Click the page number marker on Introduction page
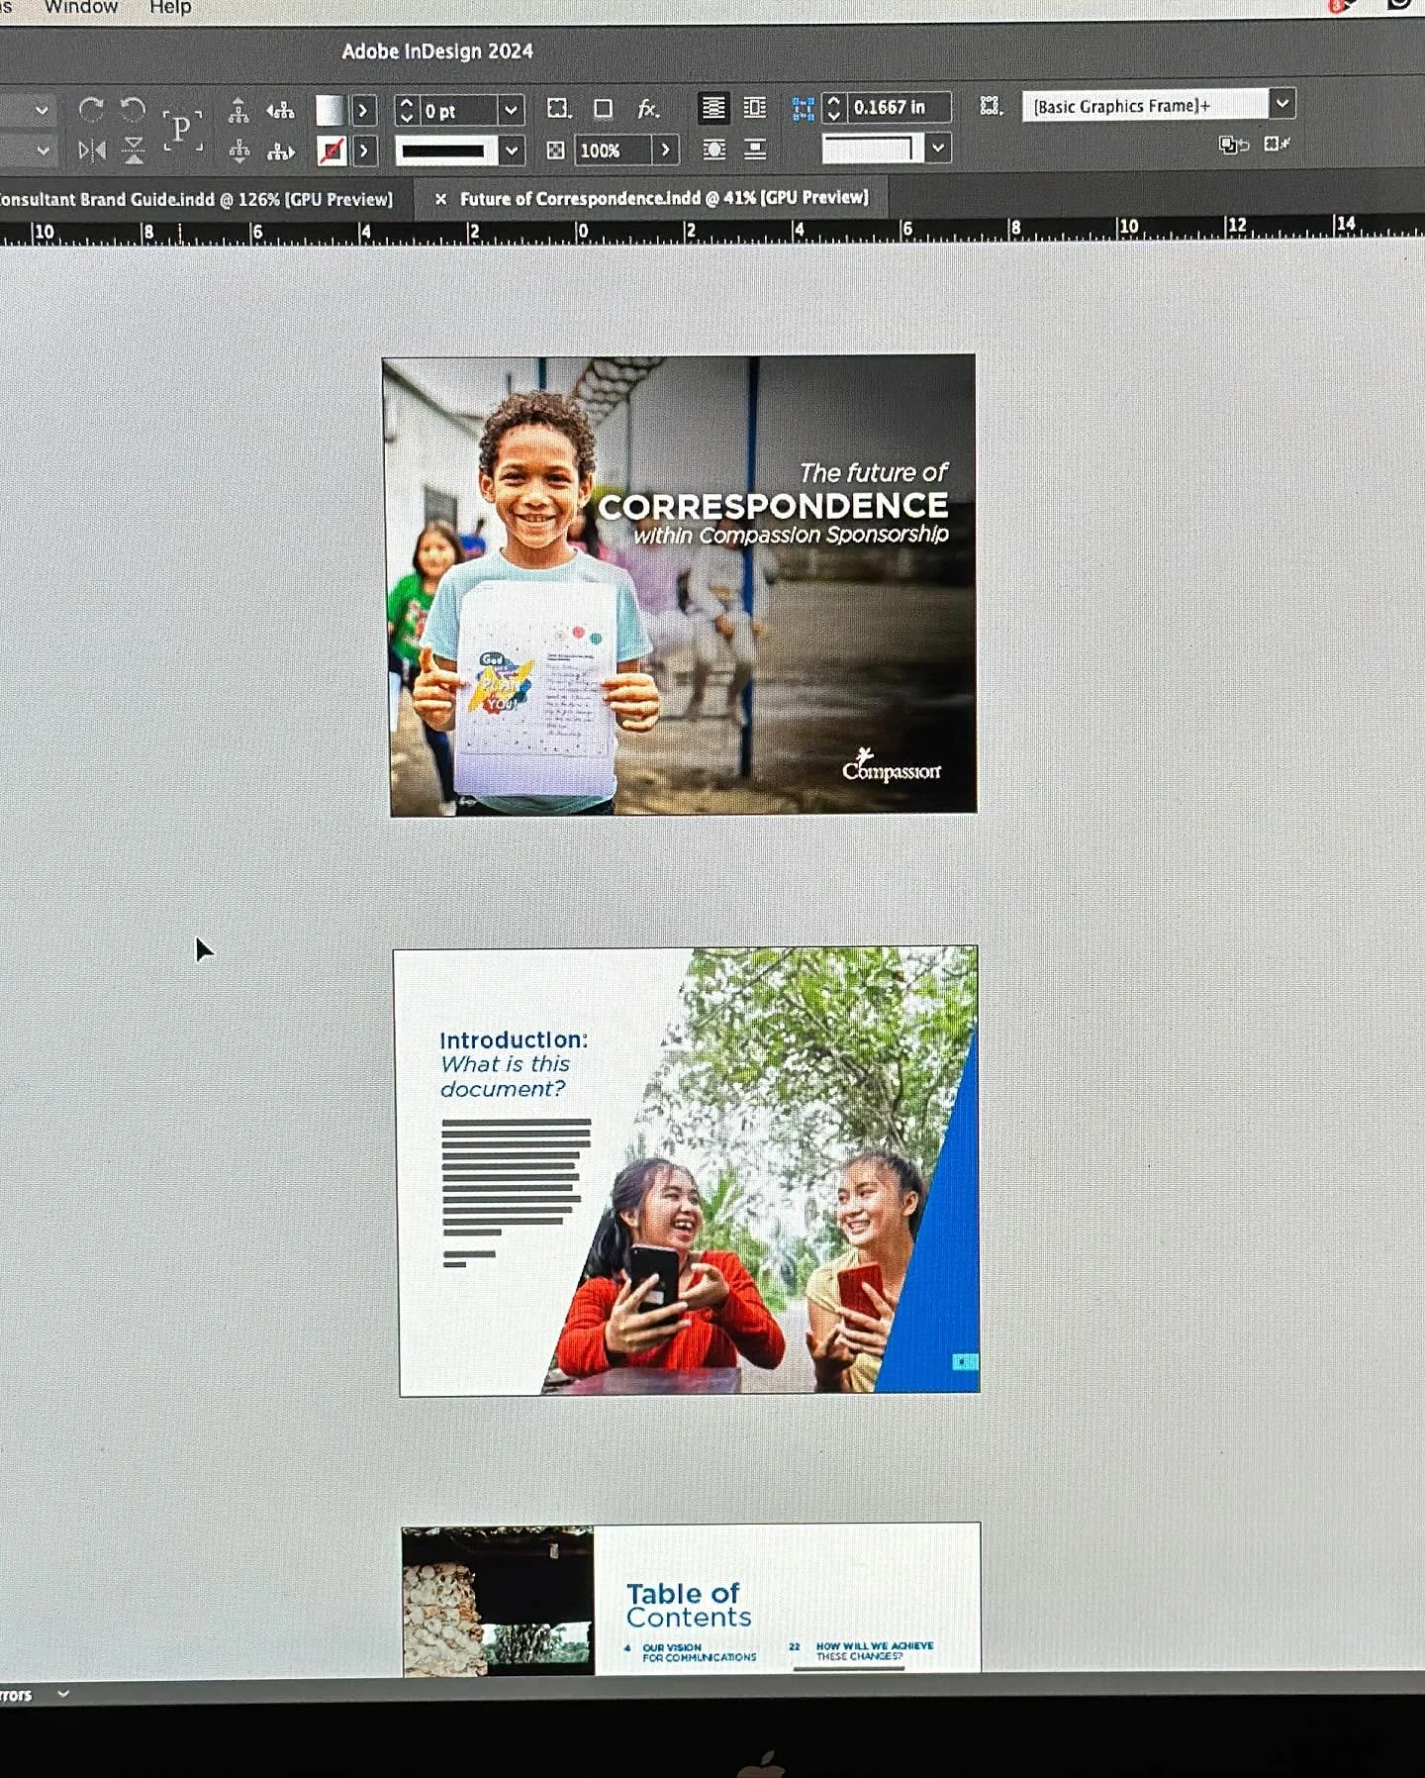The width and height of the screenshot is (1425, 1778). point(964,1362)
